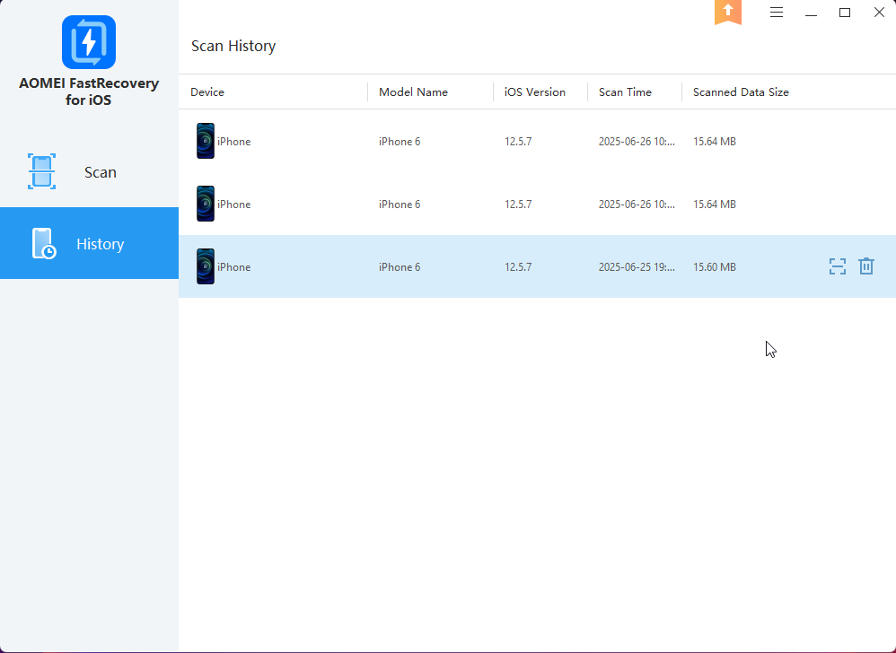Click the iOS Version column header

click(x=535, y=91)
